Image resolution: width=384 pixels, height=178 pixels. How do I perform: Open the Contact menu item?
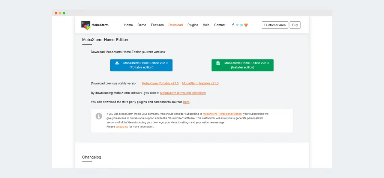(220, 25)
